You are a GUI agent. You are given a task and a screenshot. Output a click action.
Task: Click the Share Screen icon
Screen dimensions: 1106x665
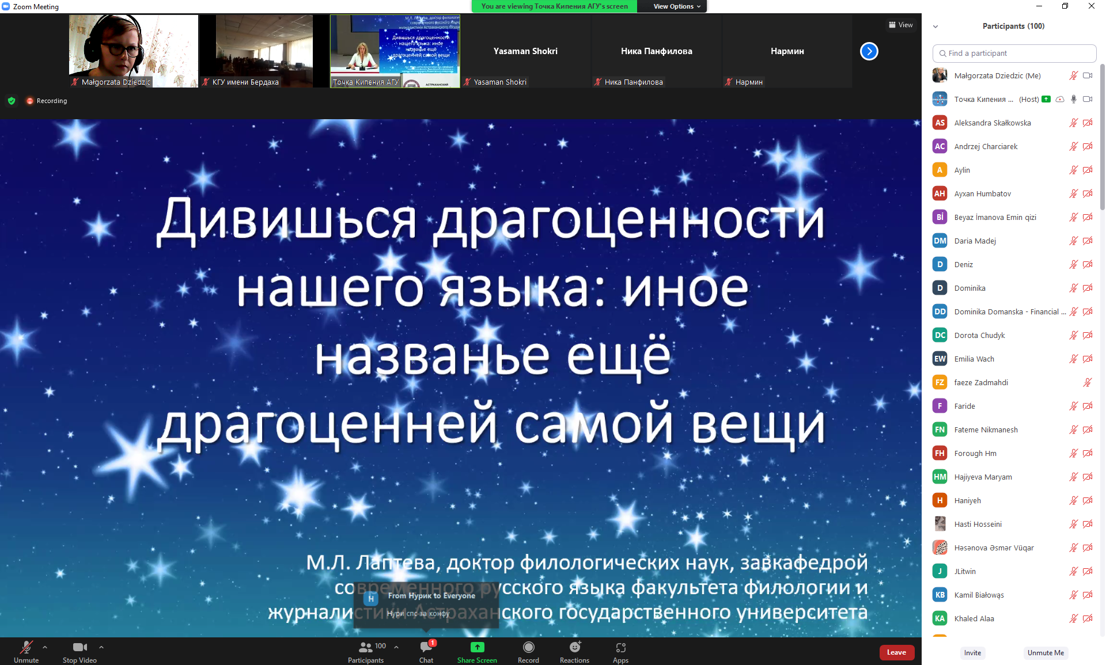click(477, 647)
